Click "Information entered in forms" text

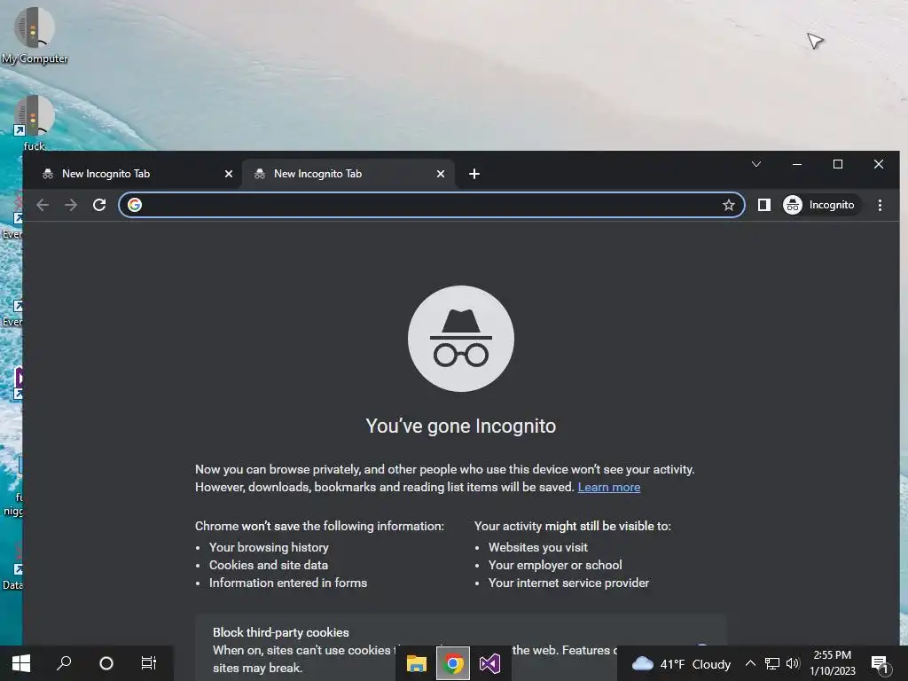tap(288, 583)
